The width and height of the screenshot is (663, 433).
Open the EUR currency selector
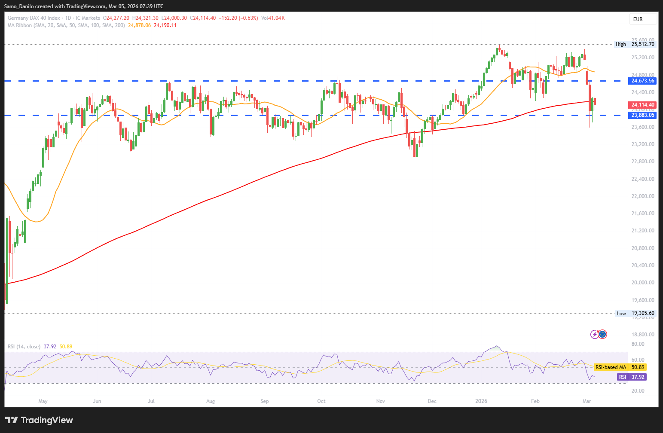[643, 19]
